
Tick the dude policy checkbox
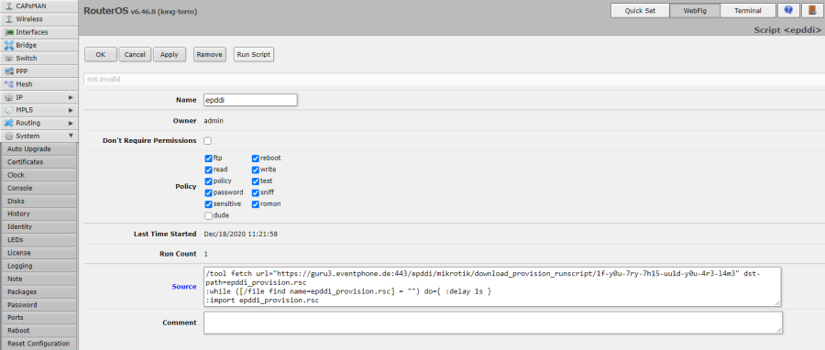[x=208, y=215]
